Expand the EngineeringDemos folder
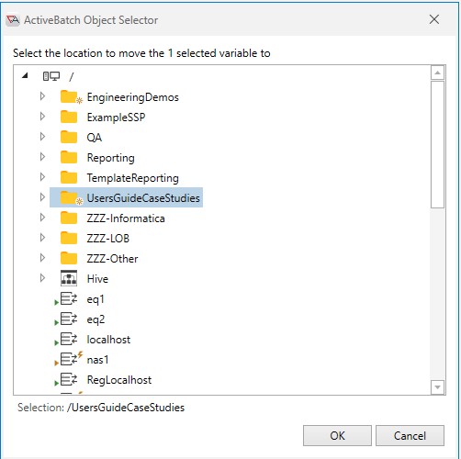The height and width of the screenshot is (459, 461). pyautogui.click(x=42, y=96)
